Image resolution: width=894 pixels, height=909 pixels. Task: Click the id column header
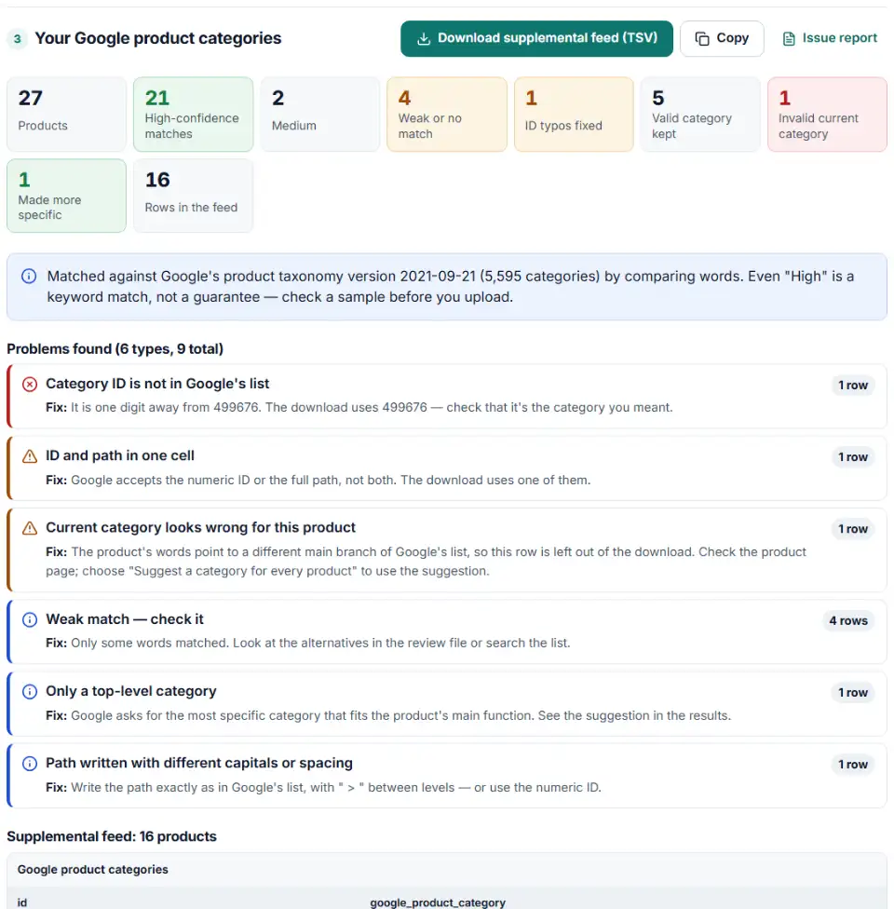tap(22, 902)
